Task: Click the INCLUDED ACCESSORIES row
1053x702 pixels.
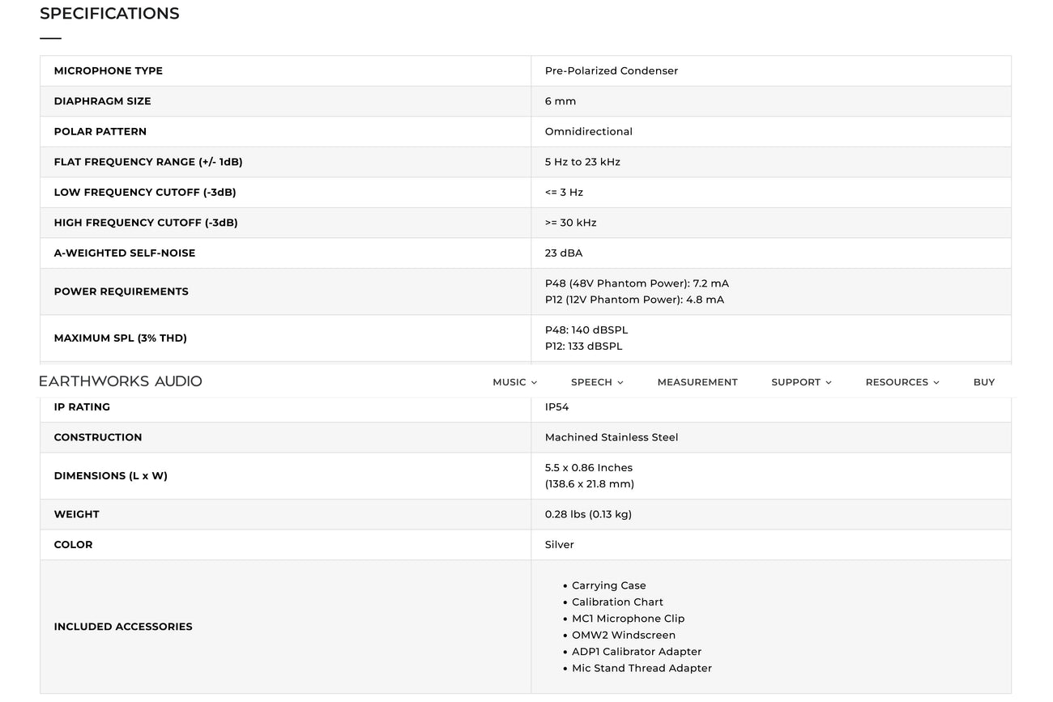Action: tap(123, 626)
